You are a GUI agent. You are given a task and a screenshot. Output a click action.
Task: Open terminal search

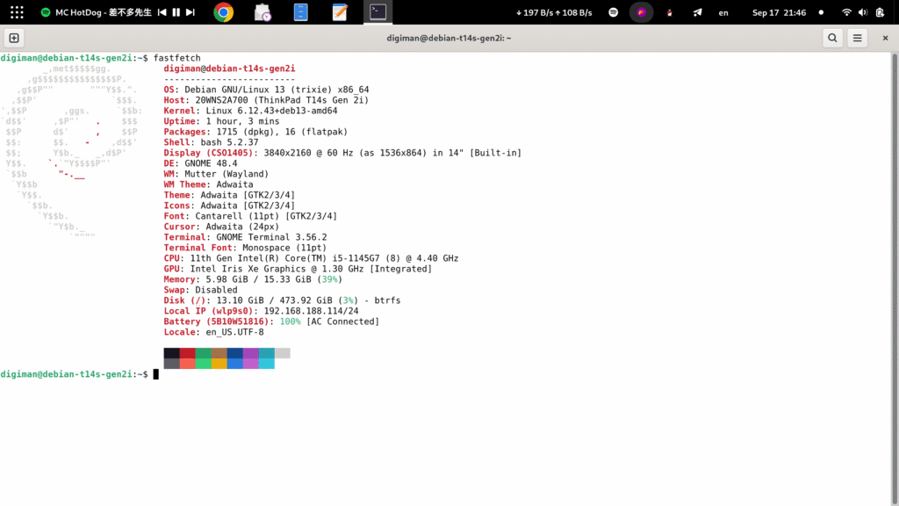coord(832,38)
